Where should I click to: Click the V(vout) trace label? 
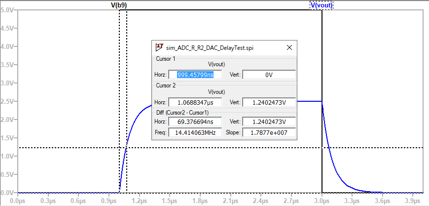click(x=322, y=5)
